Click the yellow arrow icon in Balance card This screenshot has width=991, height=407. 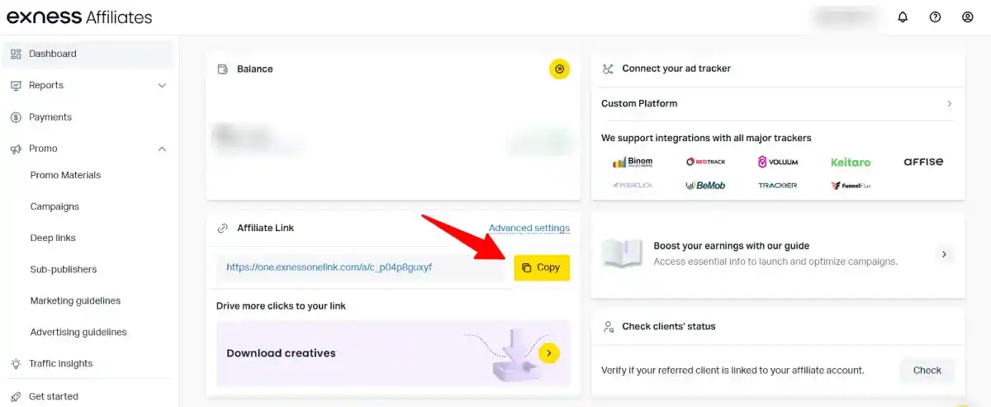click(559, 69)
